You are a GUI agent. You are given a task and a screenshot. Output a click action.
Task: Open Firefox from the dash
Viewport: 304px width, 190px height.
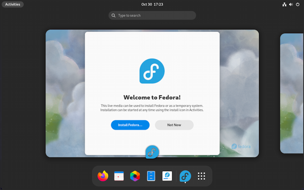103,176
